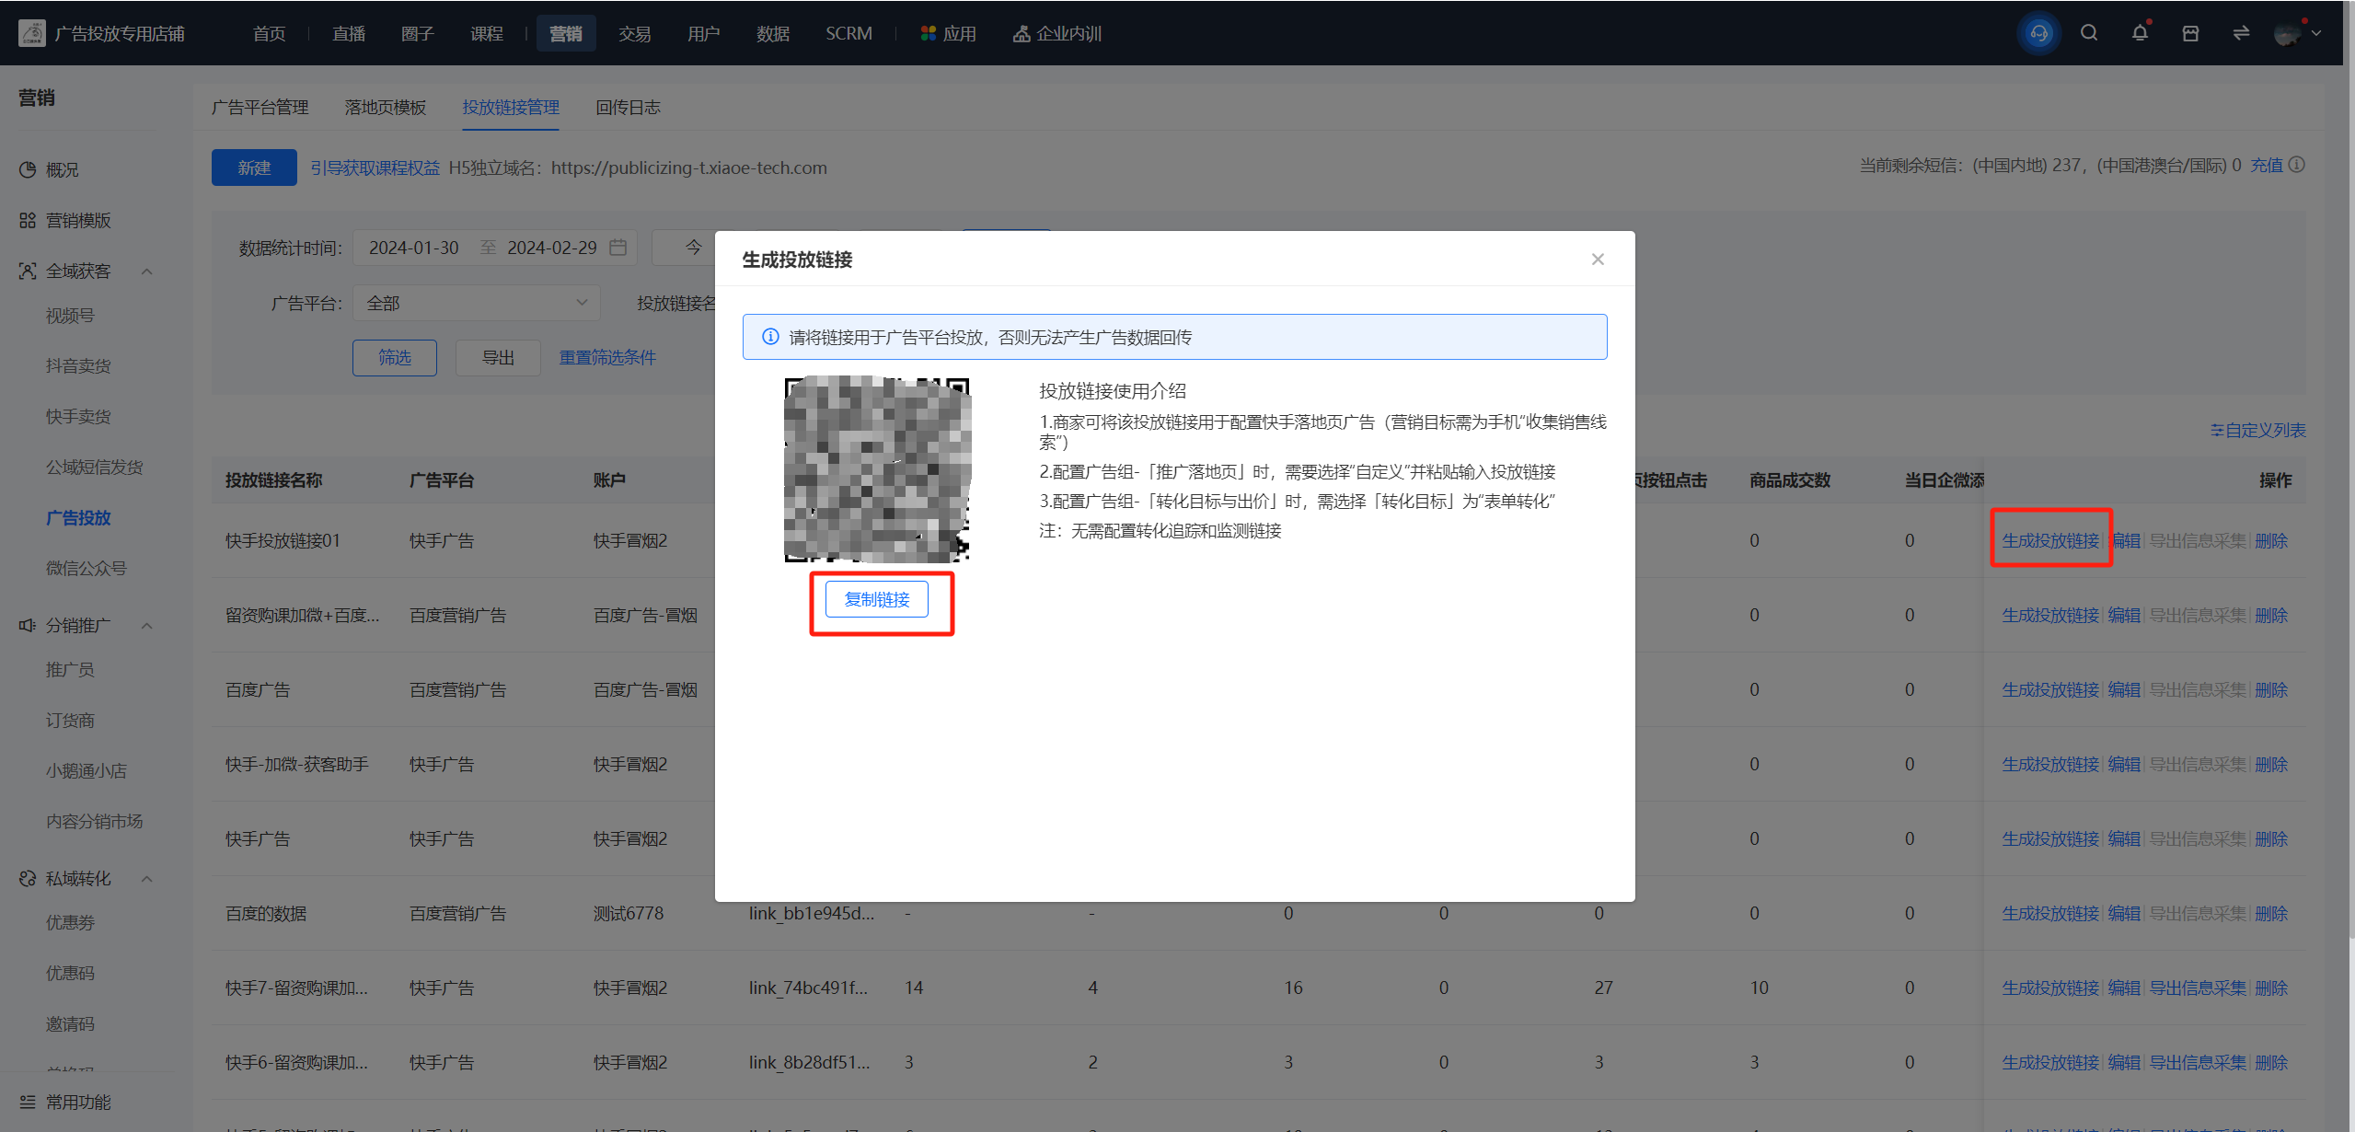
Task: Open 用户 in top navigation
Action: click(x=703, y=33)
